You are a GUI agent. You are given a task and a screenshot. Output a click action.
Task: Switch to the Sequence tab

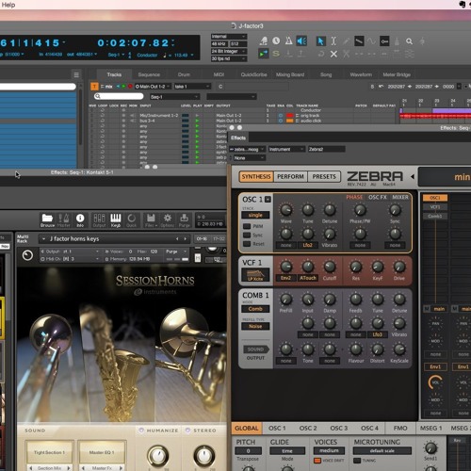point(149,74)
